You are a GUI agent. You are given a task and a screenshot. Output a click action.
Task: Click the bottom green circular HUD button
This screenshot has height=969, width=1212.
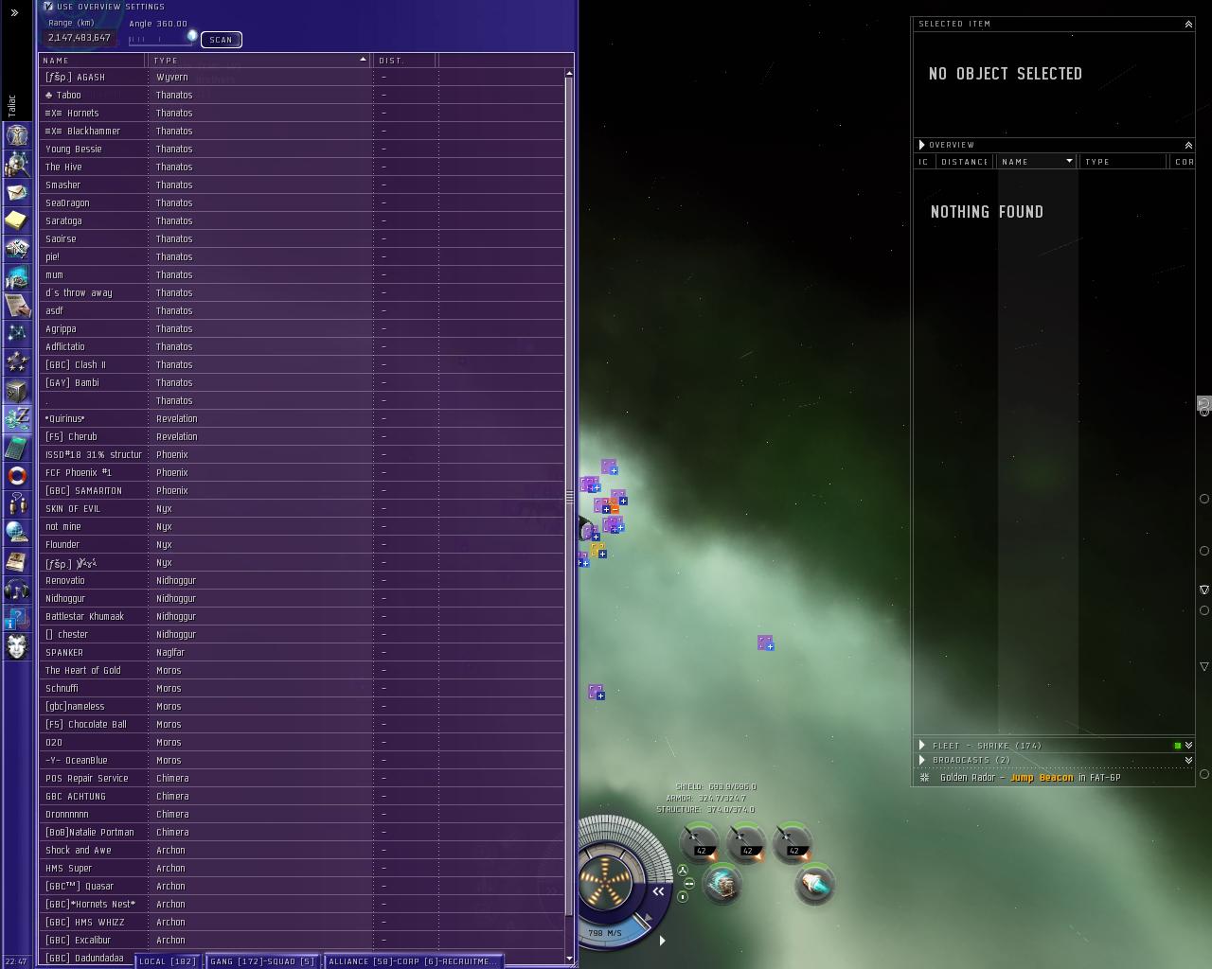(682, 896)
